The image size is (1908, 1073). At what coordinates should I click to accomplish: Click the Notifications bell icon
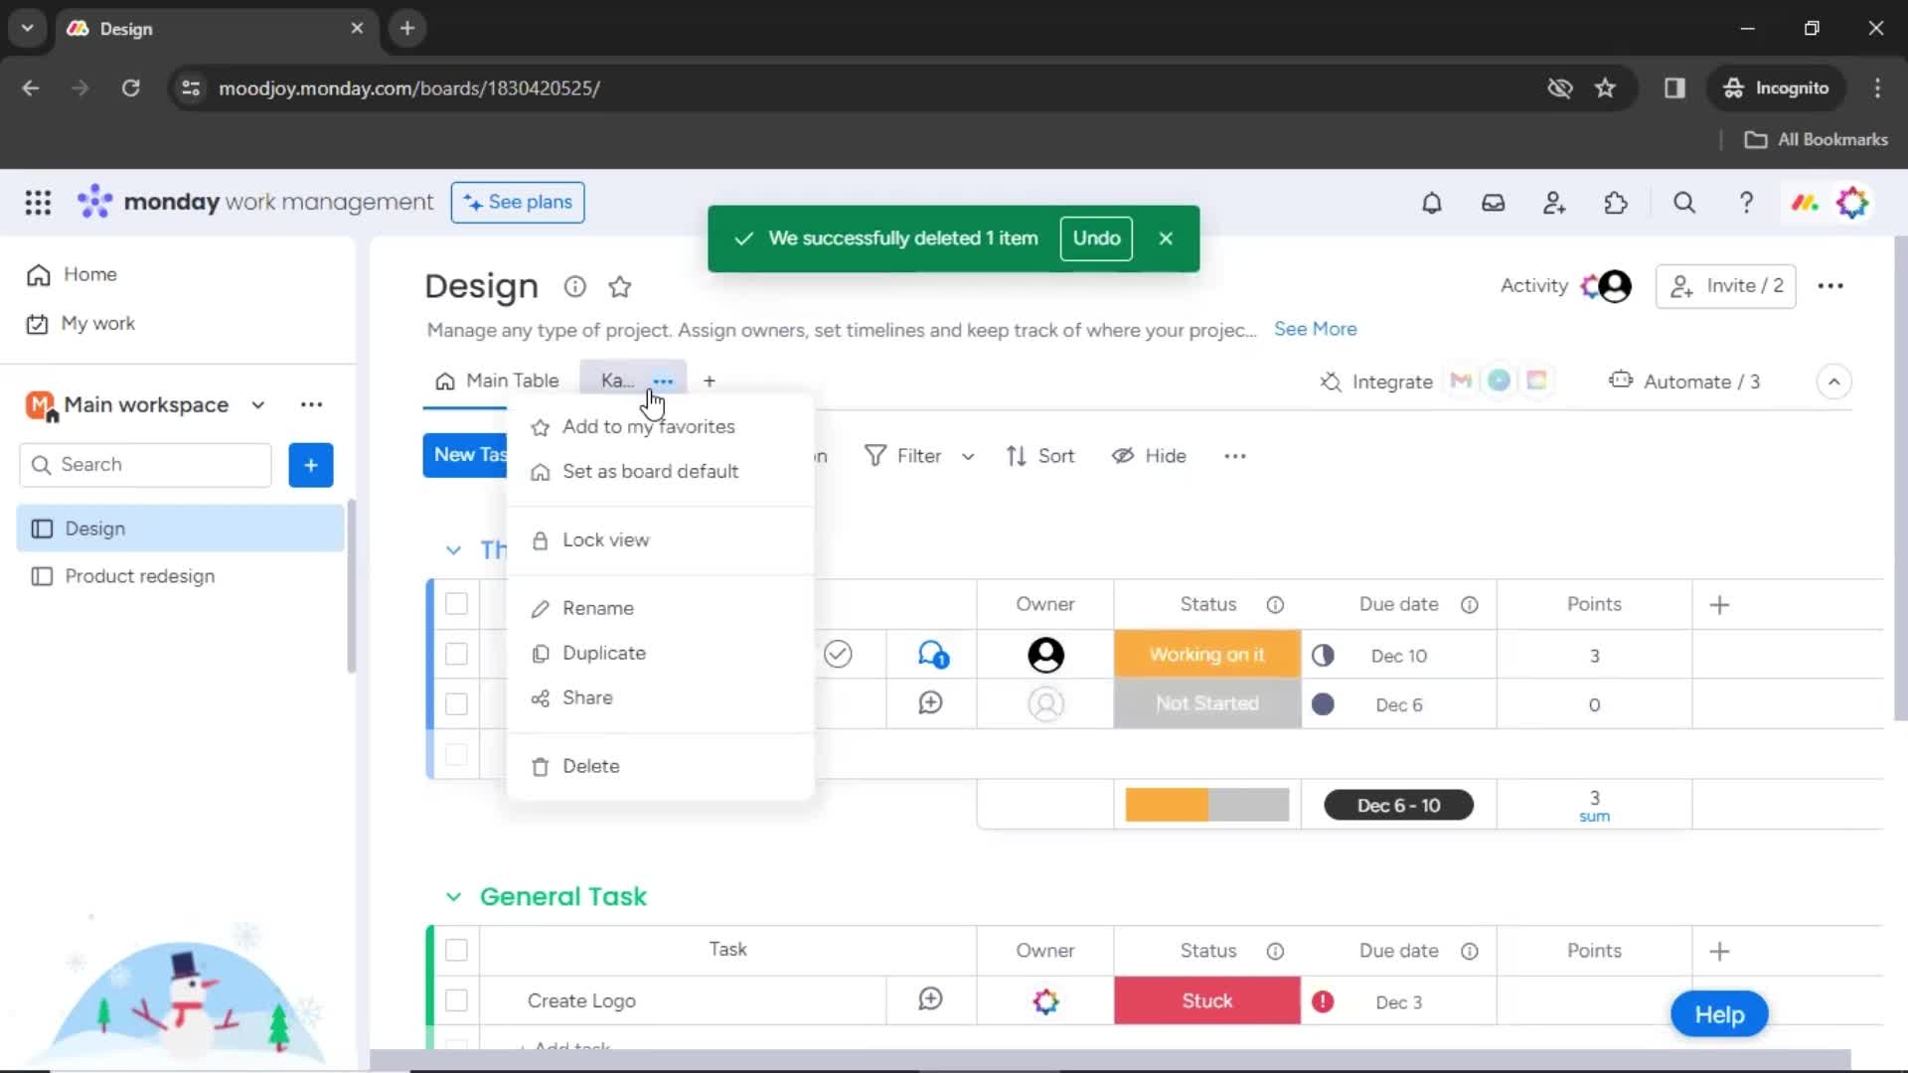pyautogui.click(x=1432, y=203)
